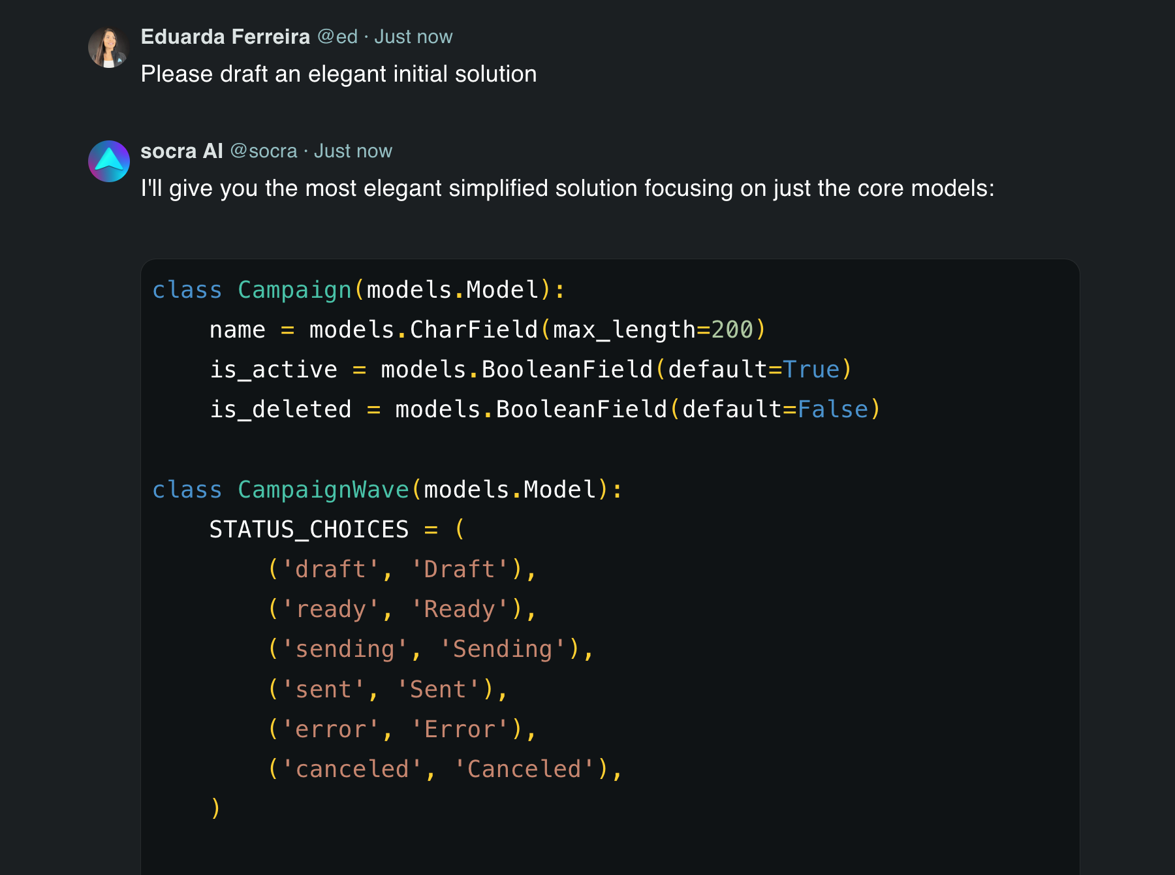Click the socra AI author name
Image resolution: width=1175 pixels, height=875 pixels.
click(x=181, y=151)
